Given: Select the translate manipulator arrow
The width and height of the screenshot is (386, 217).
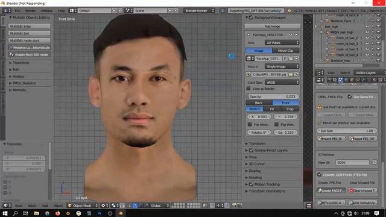Looking at the screenshot, I should point(135,206).
